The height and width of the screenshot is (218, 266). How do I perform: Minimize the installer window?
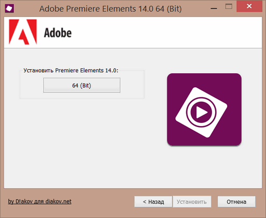(x=214, y=8)
